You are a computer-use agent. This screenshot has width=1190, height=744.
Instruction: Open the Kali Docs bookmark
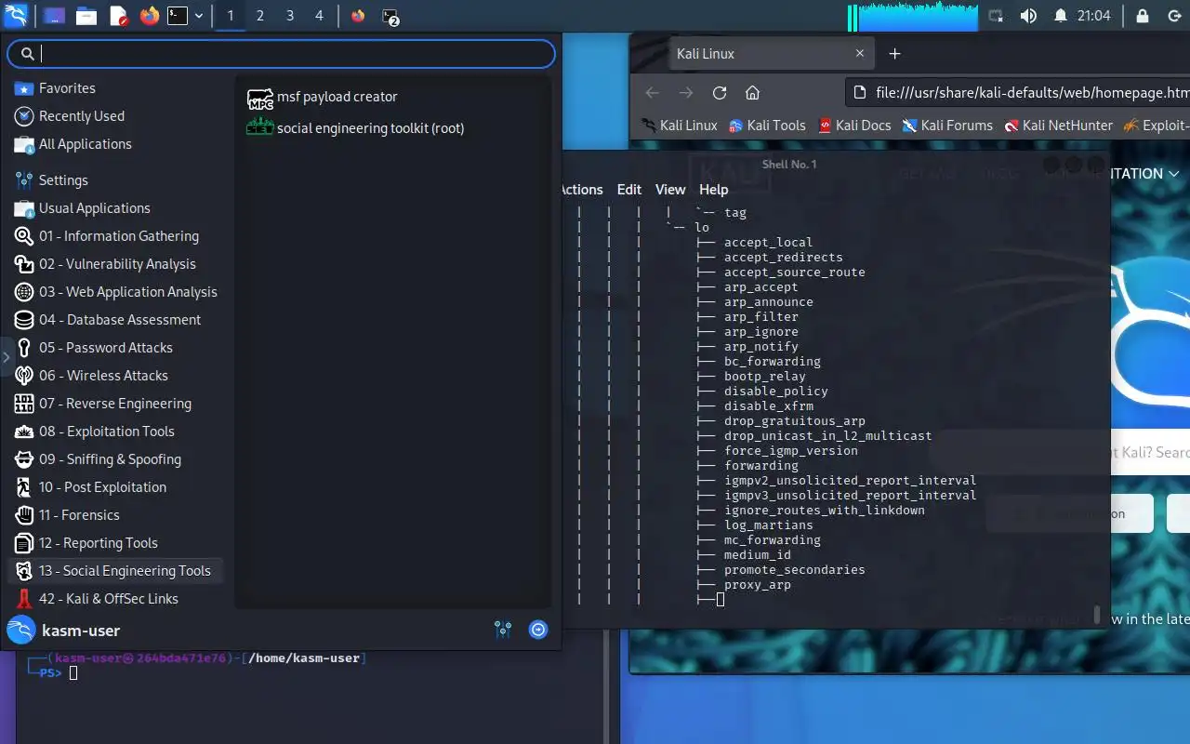click(x=854, y=126)
